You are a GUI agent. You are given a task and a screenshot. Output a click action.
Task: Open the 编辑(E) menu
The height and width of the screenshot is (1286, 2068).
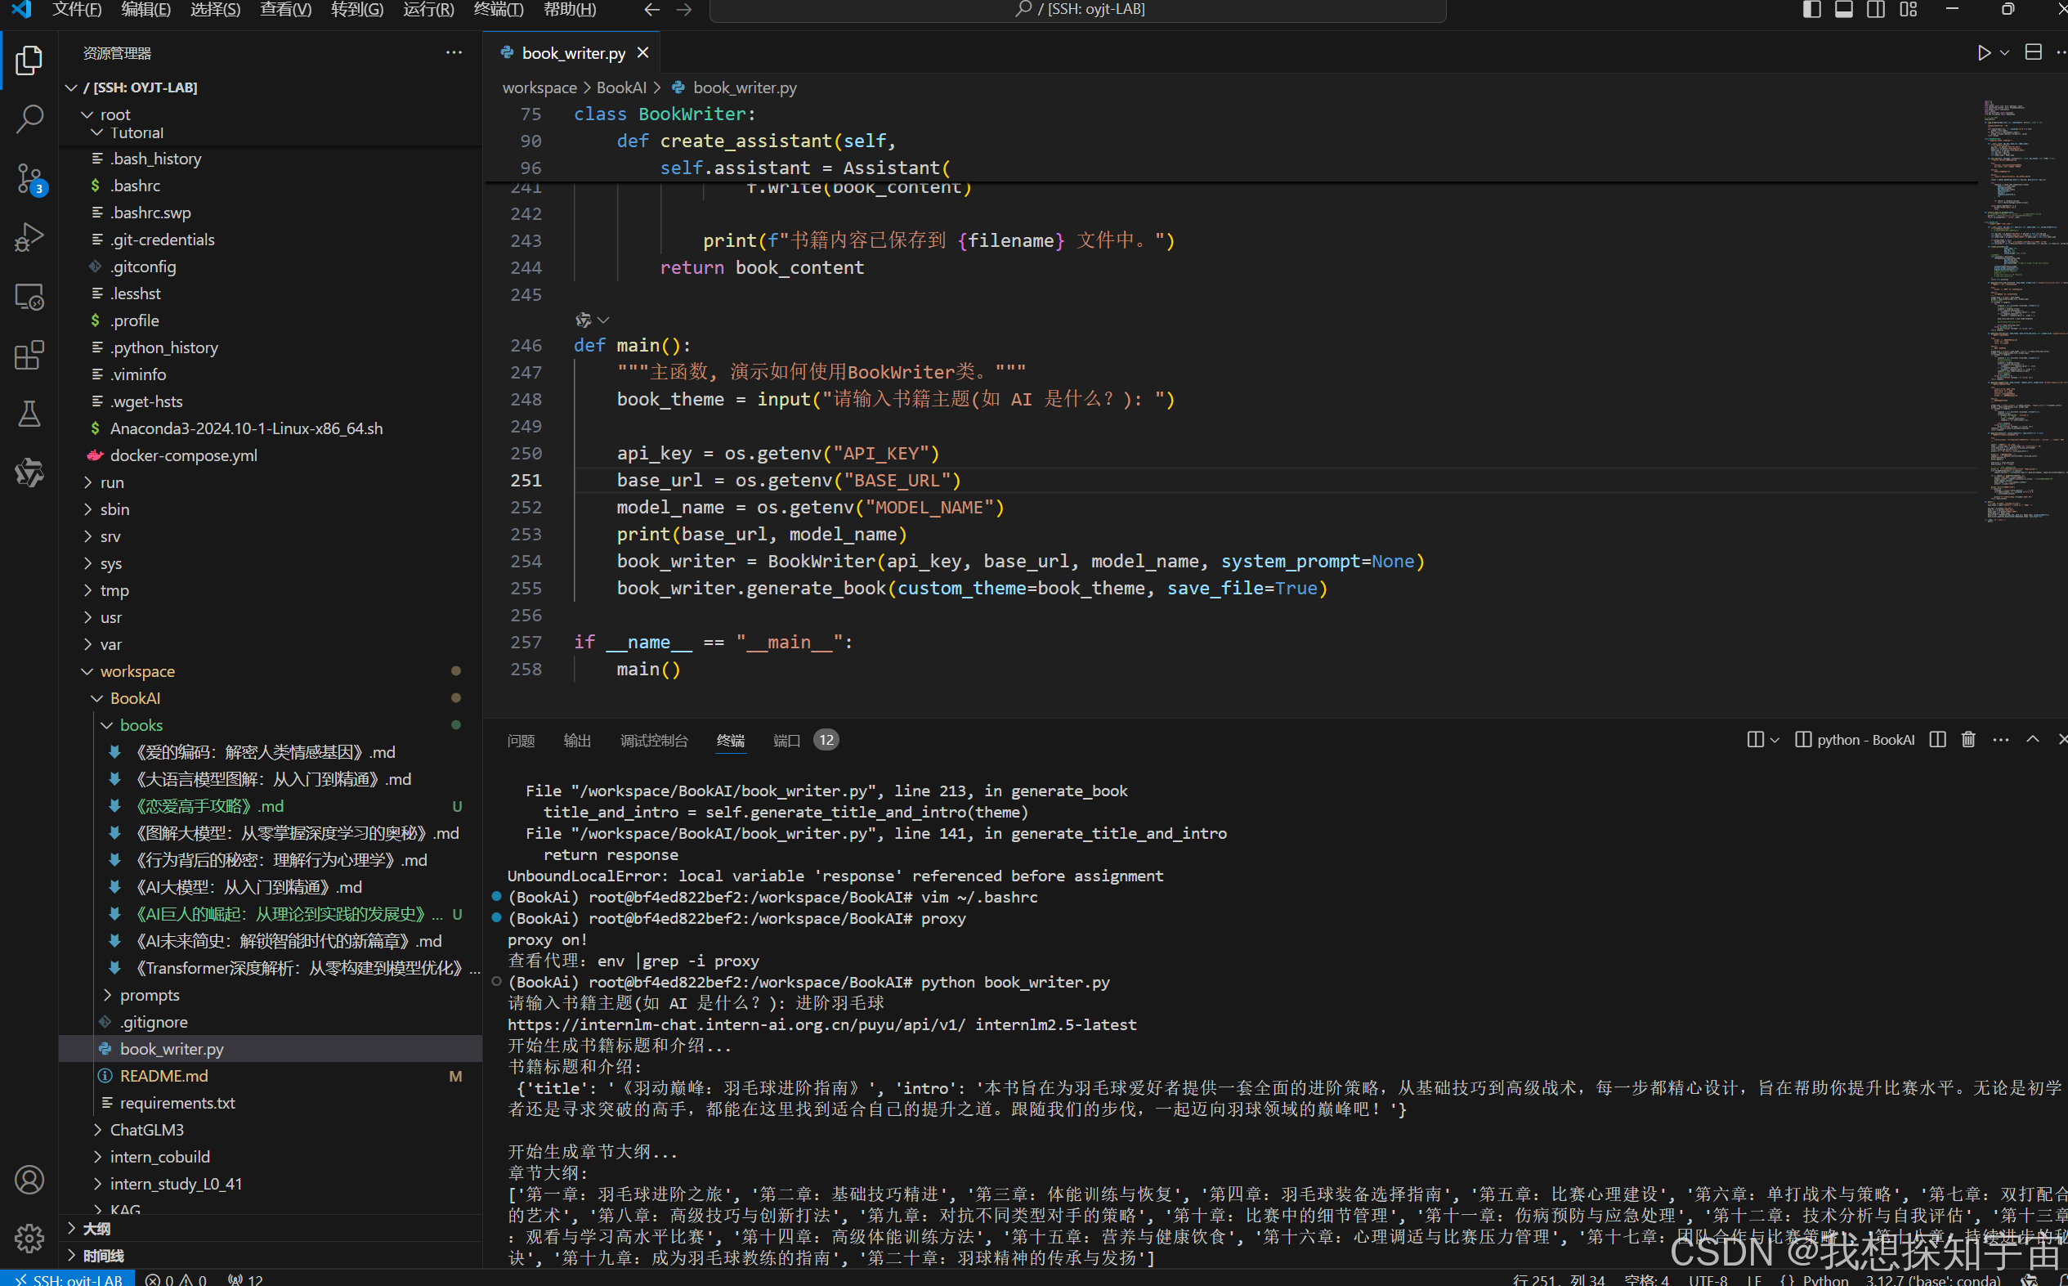(x=146, y=9)
